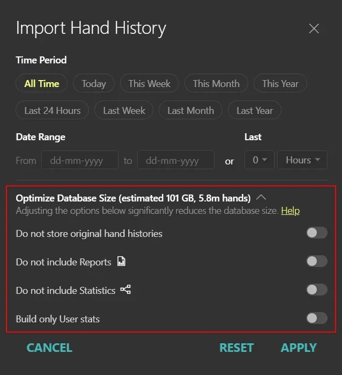
Task: Click the Statistics share-nodes icon
Action: [125, 290]
